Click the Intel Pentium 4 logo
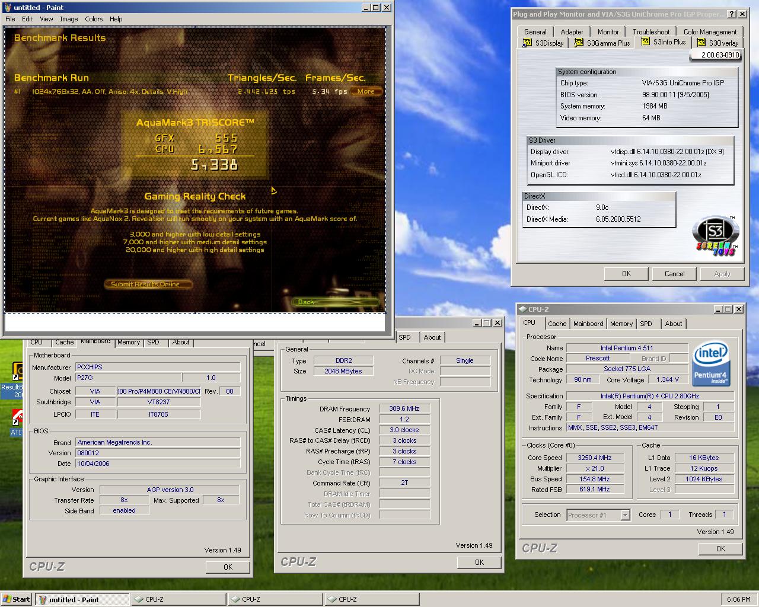The height and width of the screenshot is (607, 759). point(710,363)
